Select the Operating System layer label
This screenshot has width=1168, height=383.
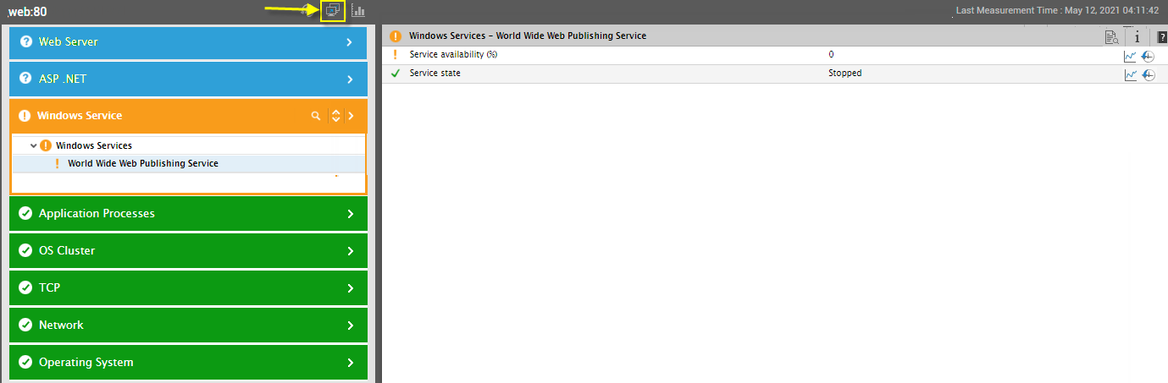(x=86, y=363)
